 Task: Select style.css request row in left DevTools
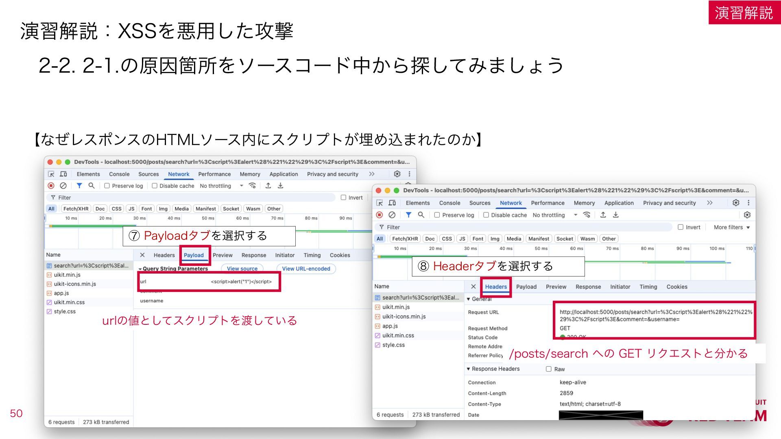click(89, 311)
